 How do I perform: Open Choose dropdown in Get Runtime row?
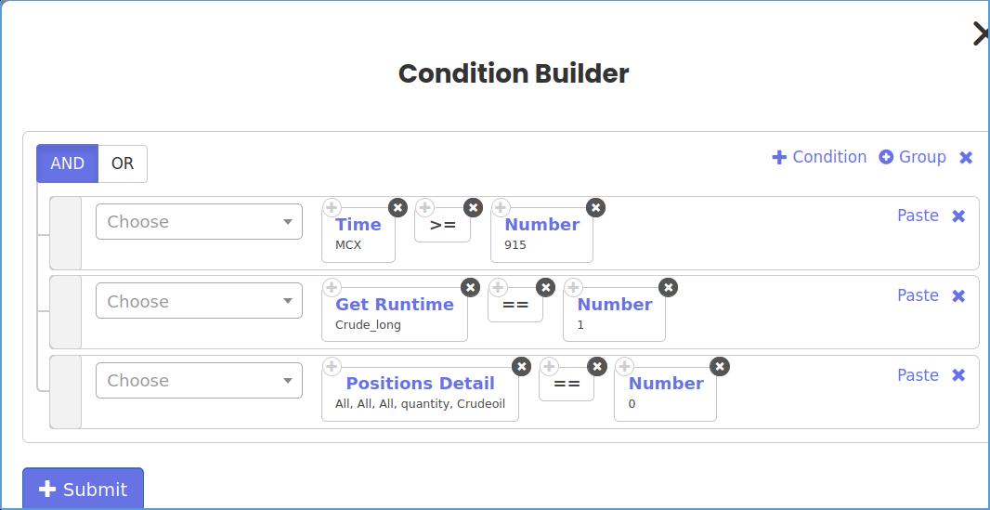point(199,301)
